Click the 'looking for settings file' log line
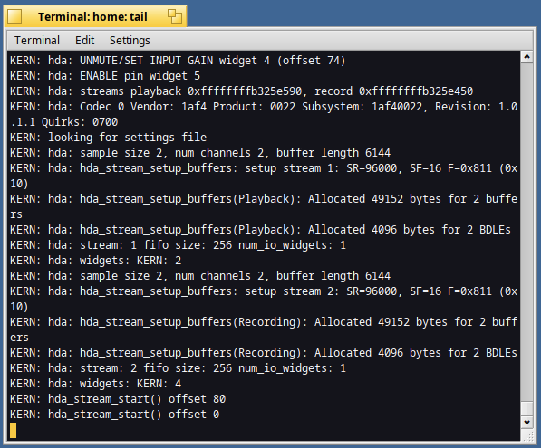The image size is (541, 448). [x=108, y=137]
